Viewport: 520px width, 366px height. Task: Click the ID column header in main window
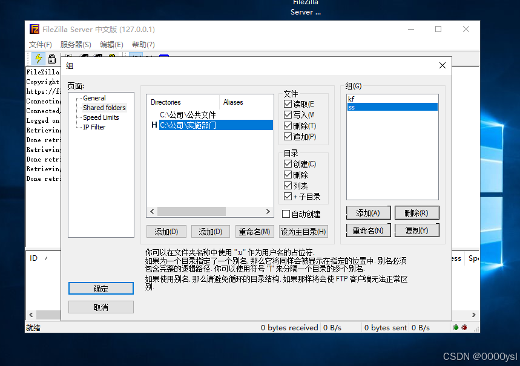pyautogui.click(x=34, y=258)
